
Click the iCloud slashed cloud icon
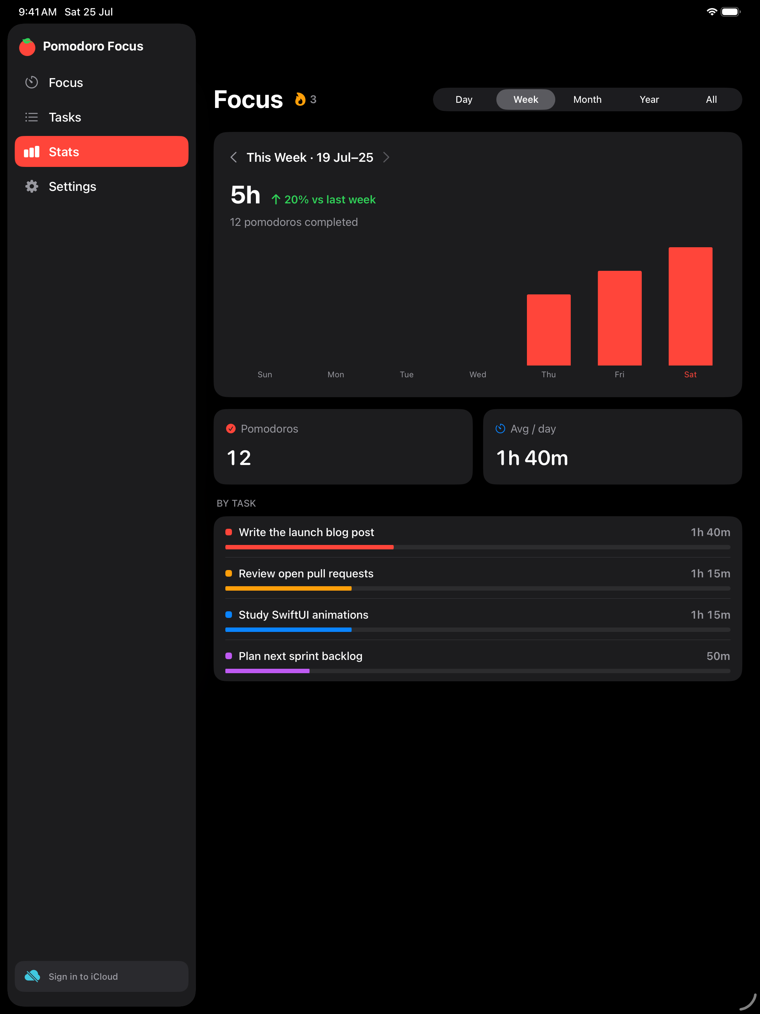tap(32, 976)
